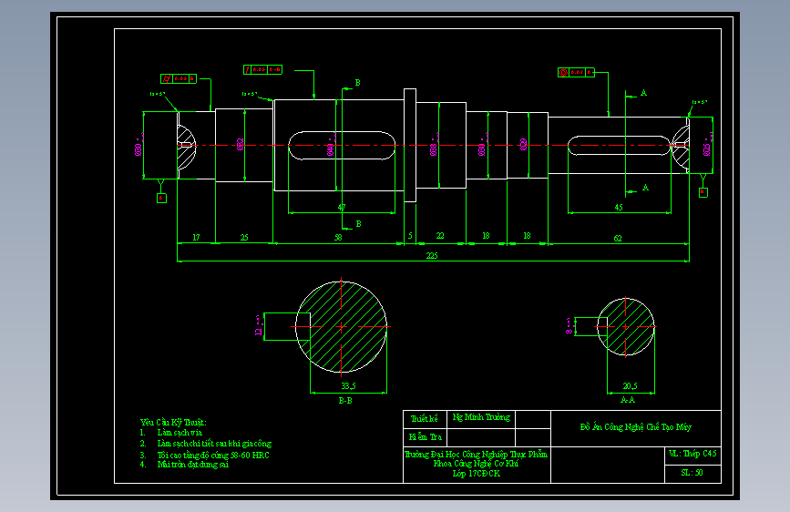Screen dimensions: 790x512
Task: Select the Ø25 diameter dimension
Action: [707, 146]
